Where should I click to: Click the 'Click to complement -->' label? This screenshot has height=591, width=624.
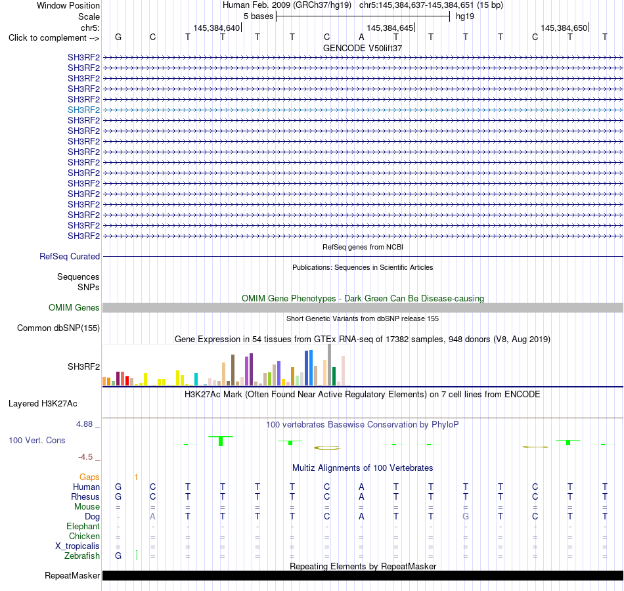[54, 38]
